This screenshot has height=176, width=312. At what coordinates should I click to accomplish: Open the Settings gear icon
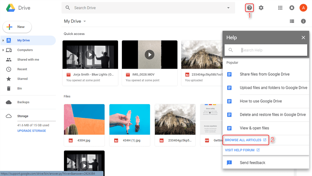coord(261,8)
